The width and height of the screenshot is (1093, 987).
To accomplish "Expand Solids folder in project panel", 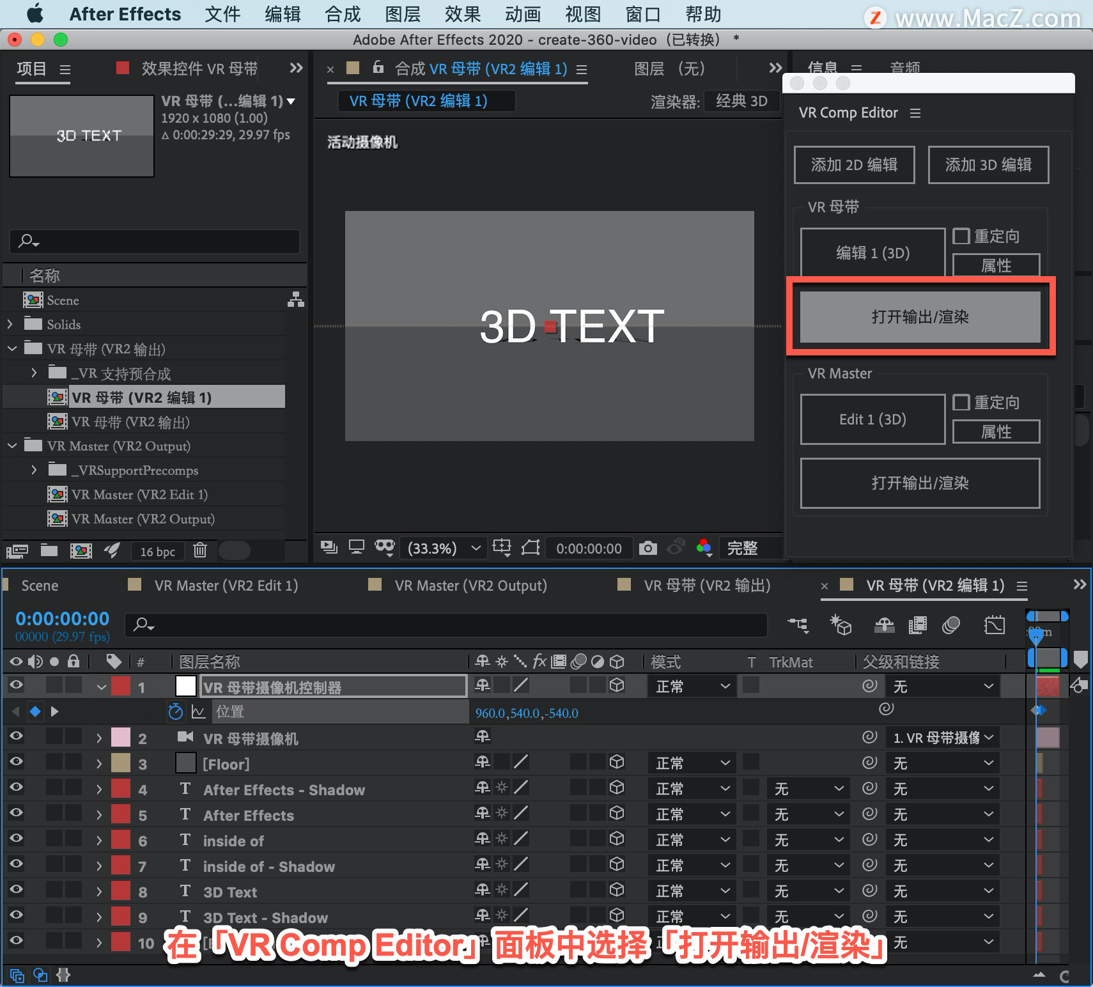I will (10, 324).
